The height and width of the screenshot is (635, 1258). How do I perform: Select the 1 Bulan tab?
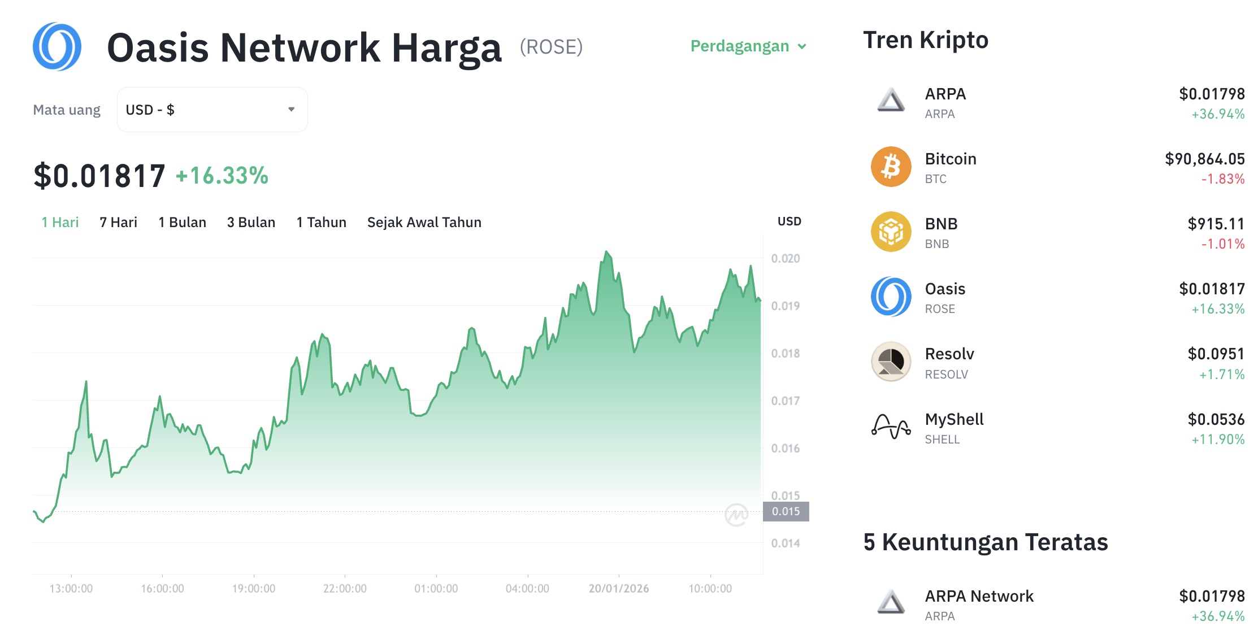182,222
